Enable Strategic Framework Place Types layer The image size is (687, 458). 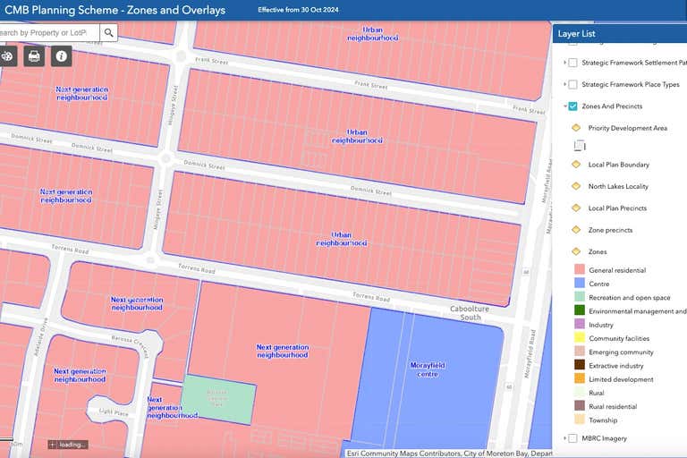point(572,85)
